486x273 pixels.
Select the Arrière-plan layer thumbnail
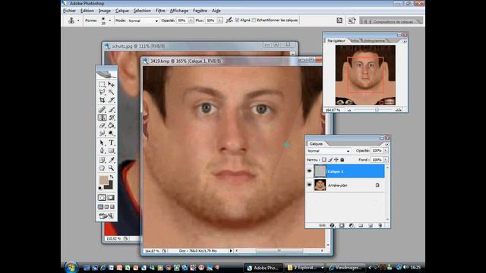320,185
